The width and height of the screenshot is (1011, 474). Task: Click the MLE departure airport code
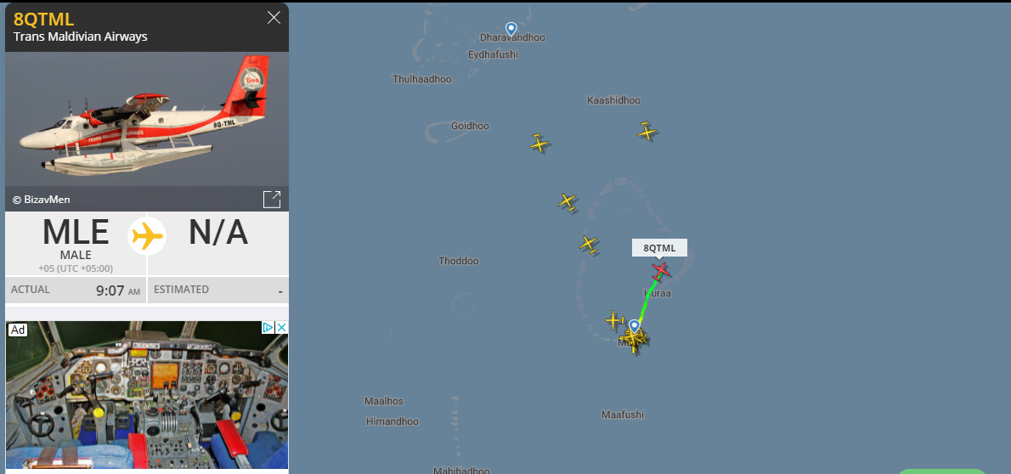[76, 233]
